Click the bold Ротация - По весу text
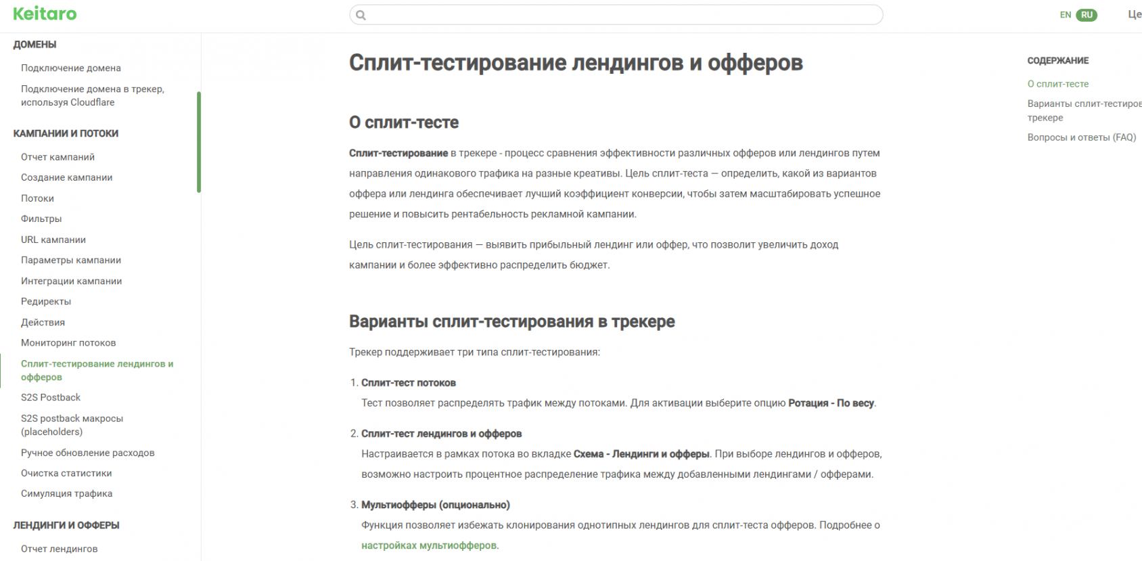 pyautogui.click(x=831, y=403)
